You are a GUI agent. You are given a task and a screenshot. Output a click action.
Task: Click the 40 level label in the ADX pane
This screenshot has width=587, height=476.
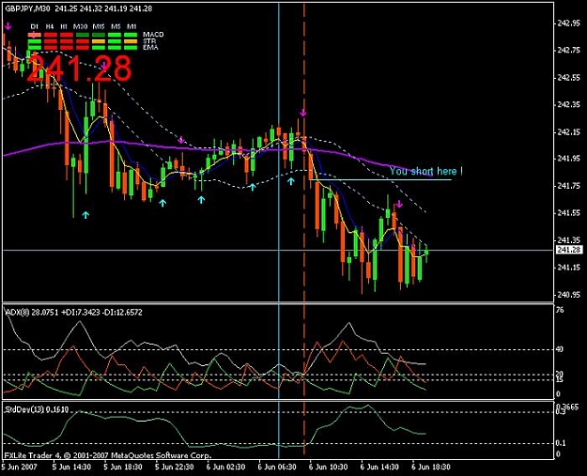(560, 349)
